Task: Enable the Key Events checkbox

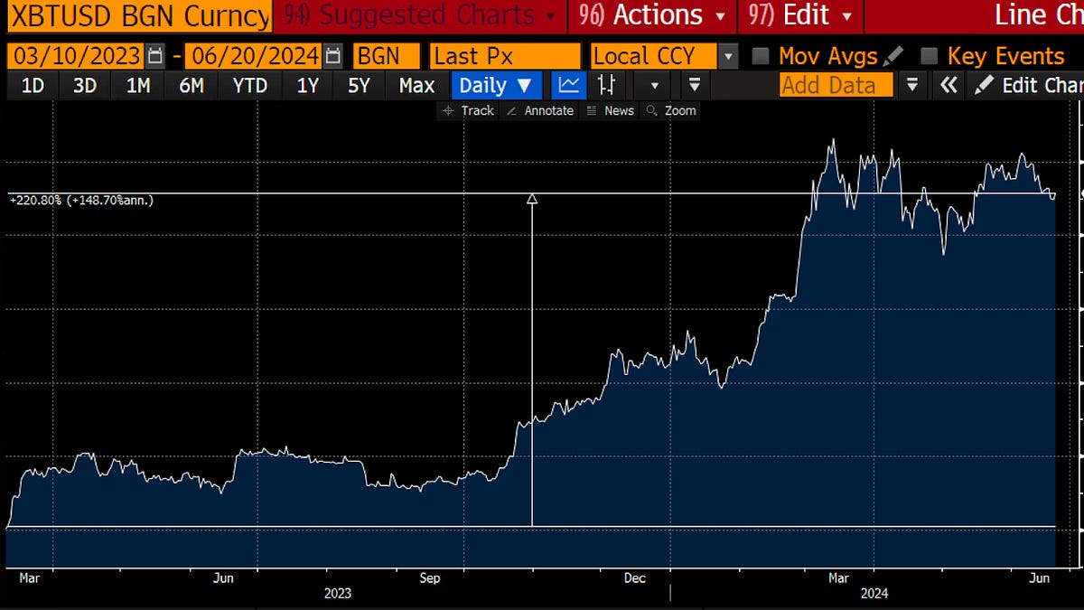Action: click(x=929, y=56)
